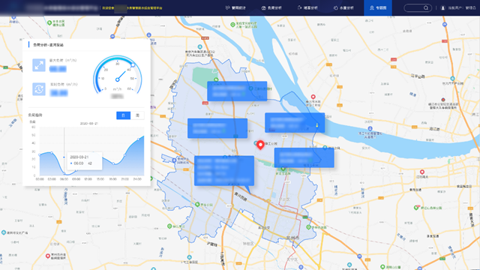
Task: Click the chart's lowest data point at 06:00
Action: tap(64, 173)
